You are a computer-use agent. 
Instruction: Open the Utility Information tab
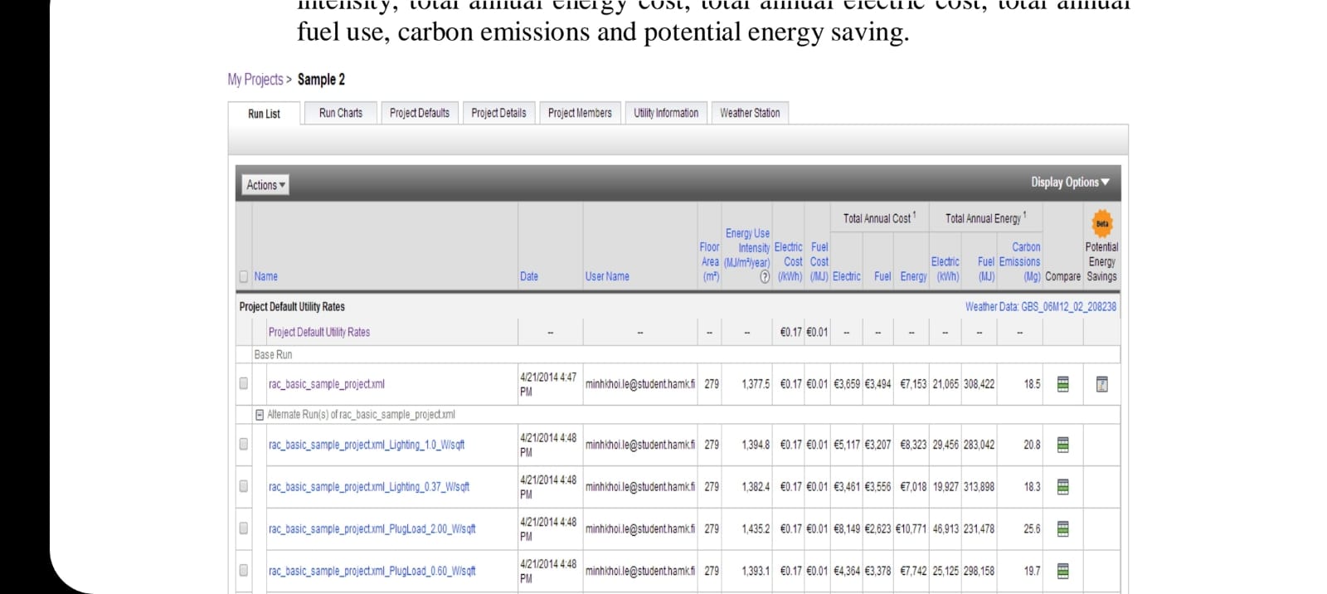666,113
